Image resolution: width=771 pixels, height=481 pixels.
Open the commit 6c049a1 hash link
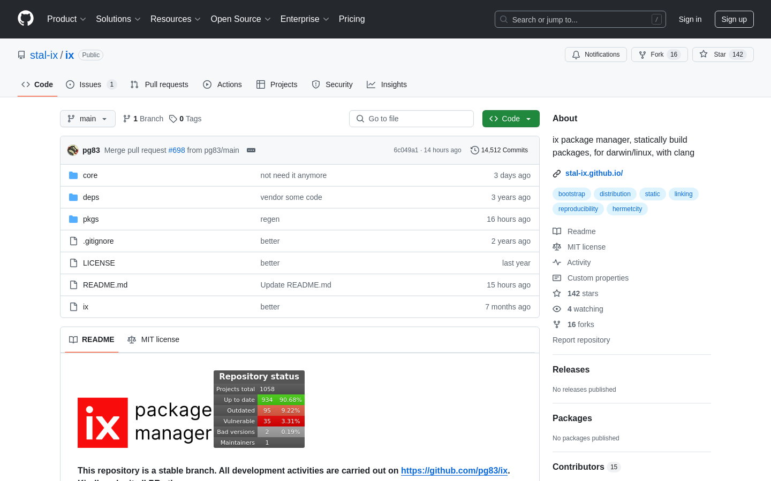(406, 150)
